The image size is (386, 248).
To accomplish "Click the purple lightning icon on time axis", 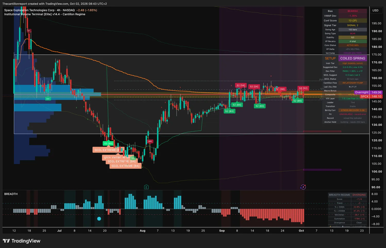I will coord(303,187).
